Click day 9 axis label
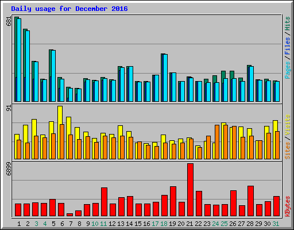The image size is (294, 230). click(x=88, y=224)
